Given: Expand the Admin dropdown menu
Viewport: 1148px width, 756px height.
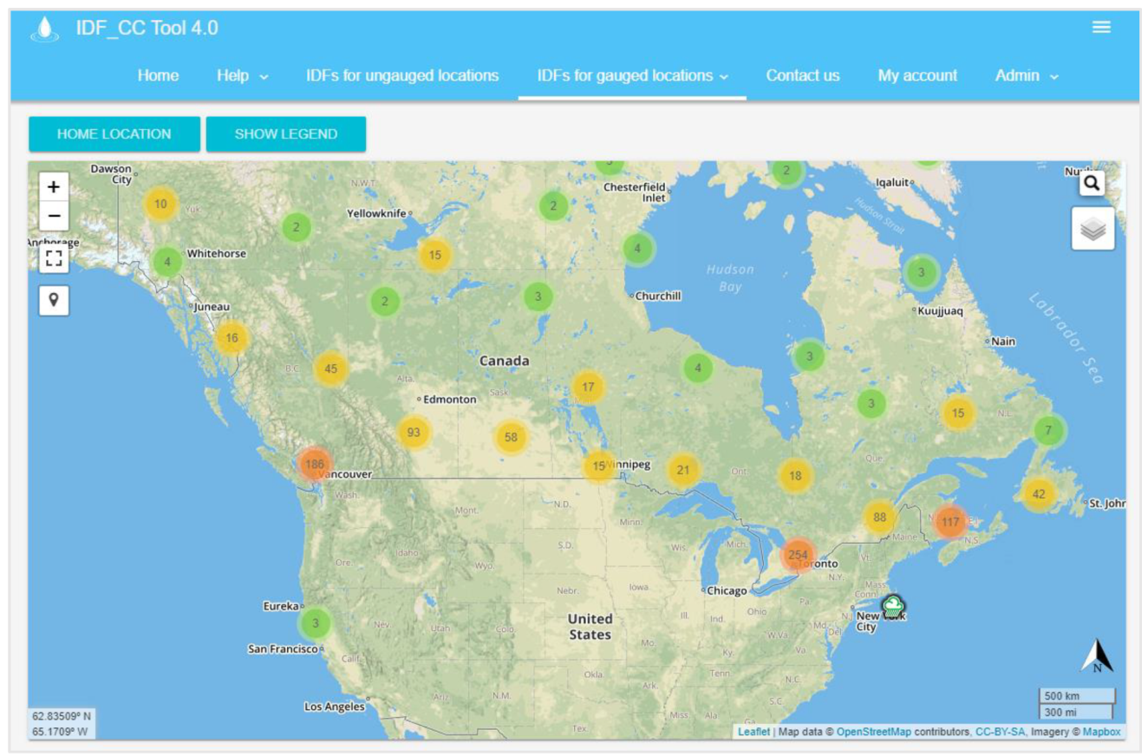Looking at the screenshot, I should (1027, 75).
